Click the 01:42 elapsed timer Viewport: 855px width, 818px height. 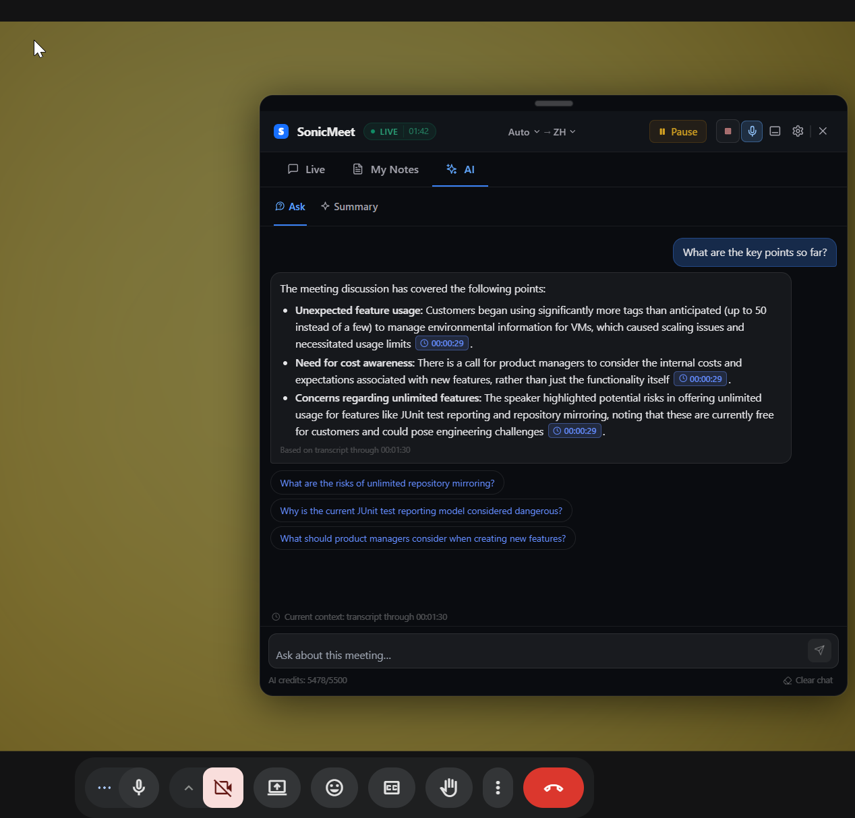pos(419,131)
